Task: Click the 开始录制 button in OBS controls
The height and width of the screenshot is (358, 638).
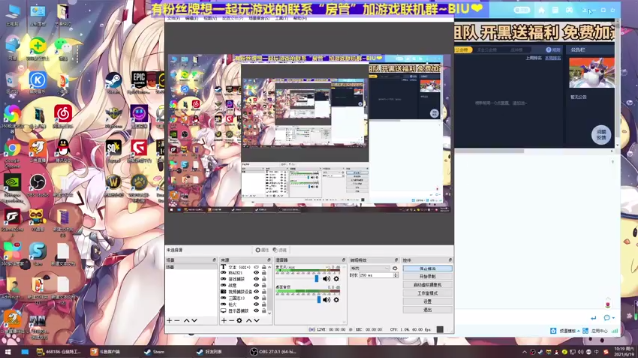Action: tap(428, 276)
